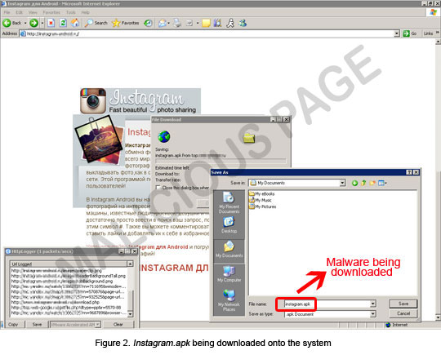Image resolution: width=441 pixels, height=355 pixels.
Task: Click the Go button beside the address bar
Action: 410,33
